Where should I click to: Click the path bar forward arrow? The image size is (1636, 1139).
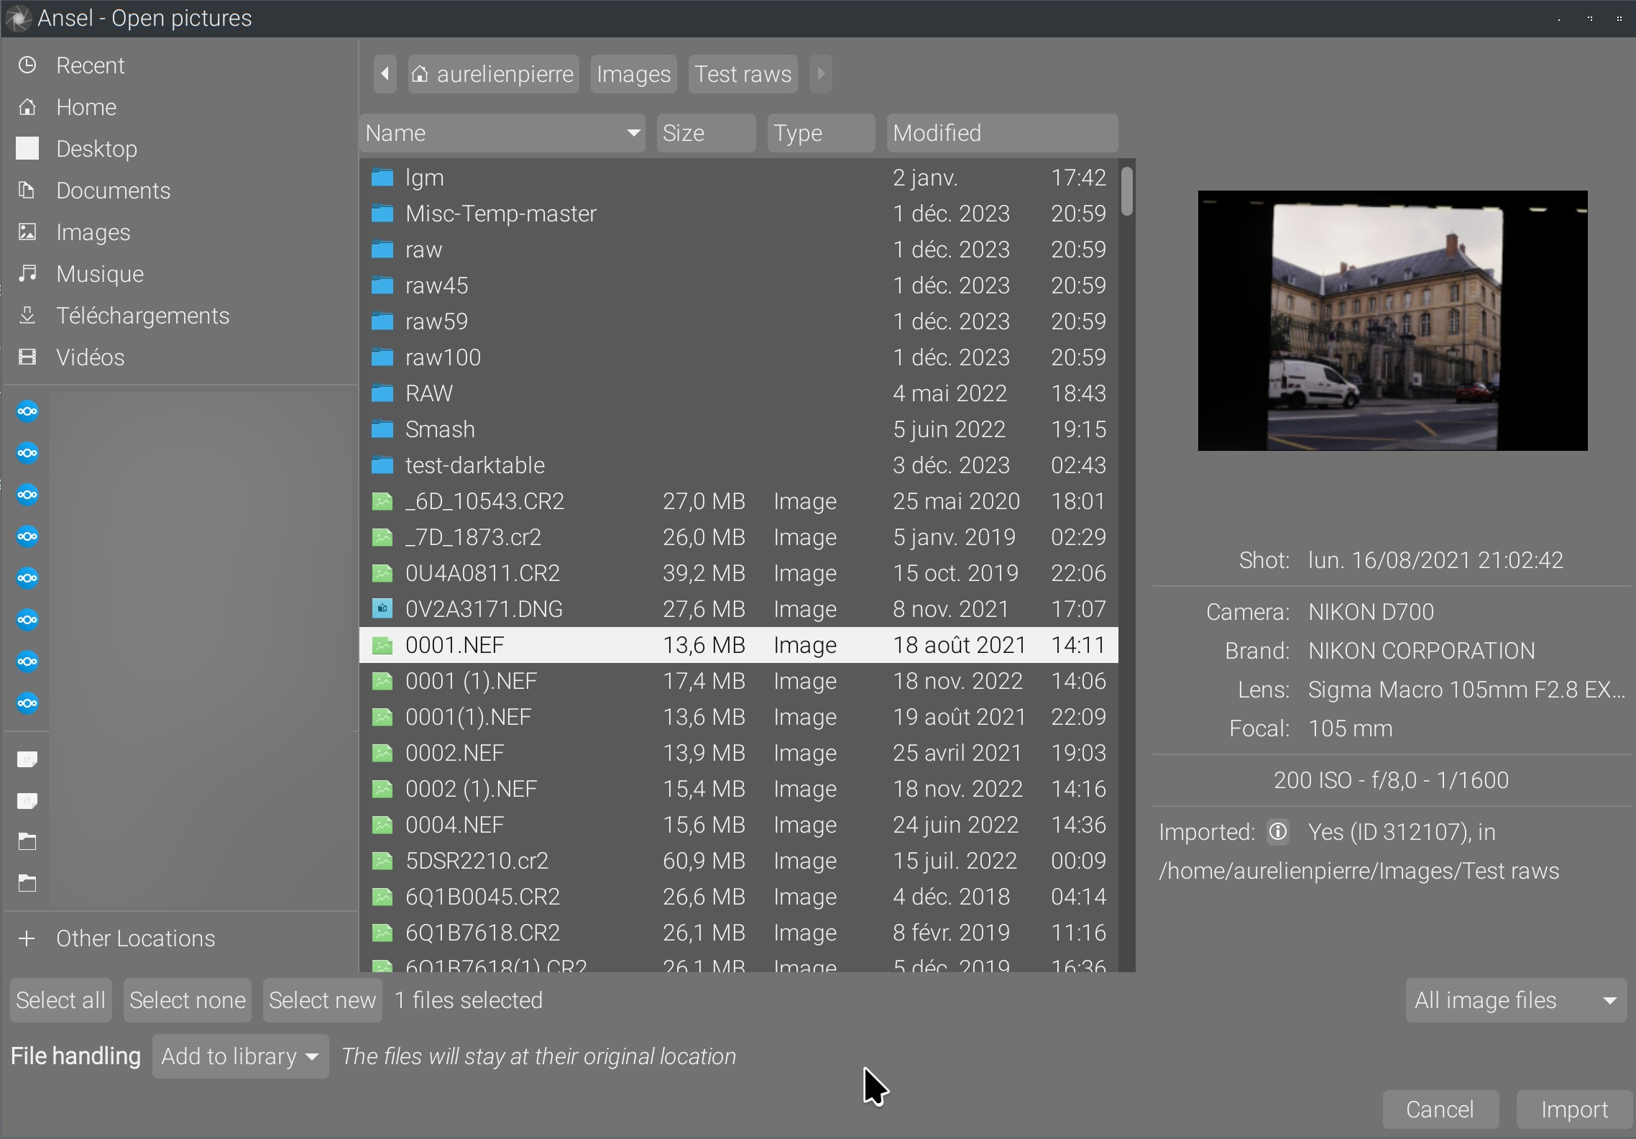coord(821,74)
